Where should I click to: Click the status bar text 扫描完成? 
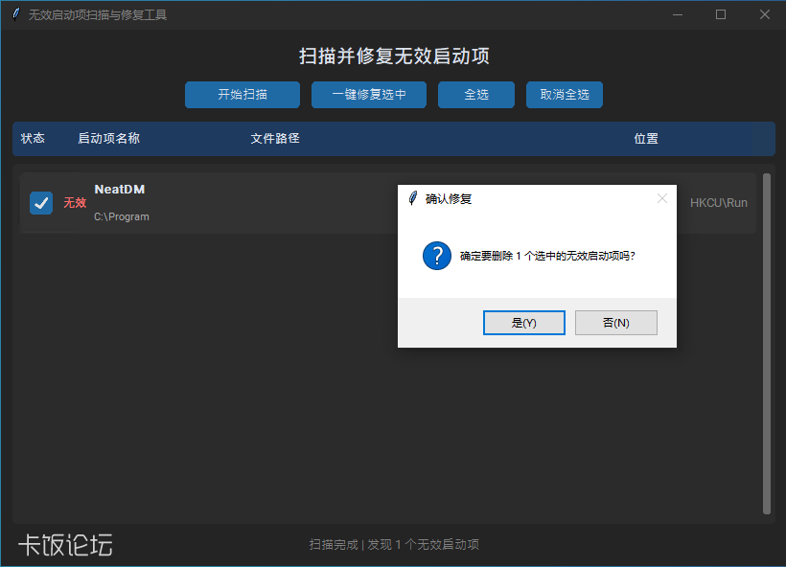point(334,544)
